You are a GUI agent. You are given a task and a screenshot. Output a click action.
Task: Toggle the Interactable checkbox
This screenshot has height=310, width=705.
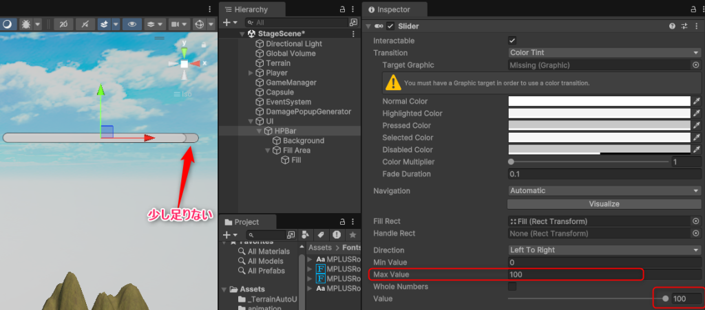pos(512,41)
